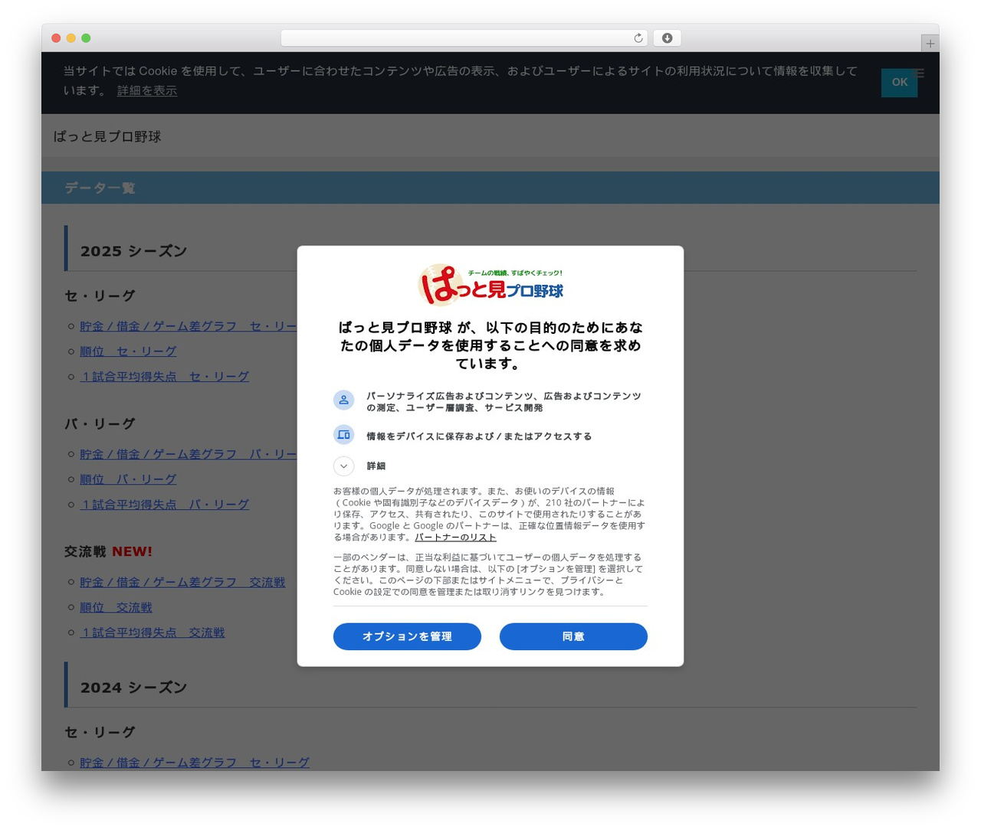Click the 交流戦 NEW! heading

pyautogui.click(x=108, y=551)
